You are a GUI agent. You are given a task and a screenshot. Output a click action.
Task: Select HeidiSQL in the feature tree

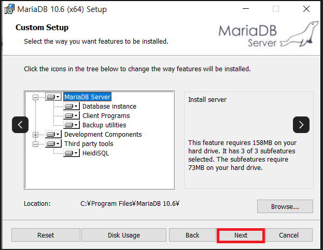click(95, 153)
